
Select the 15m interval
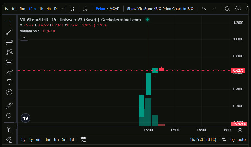[x=32, y=9]
